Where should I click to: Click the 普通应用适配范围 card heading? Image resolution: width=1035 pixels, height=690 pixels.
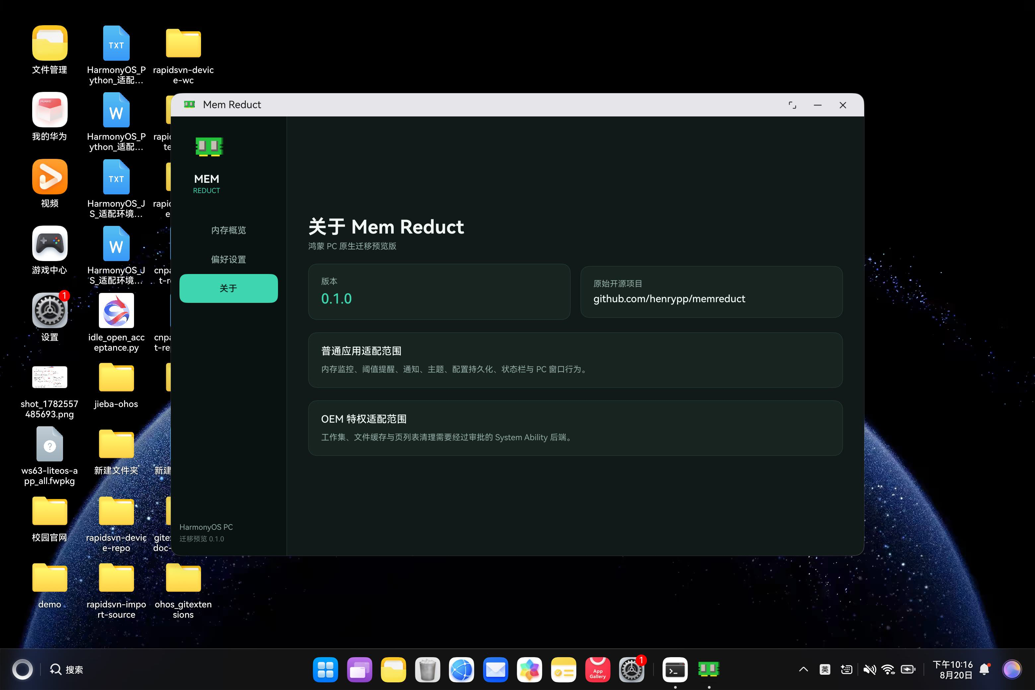[361, 351]
